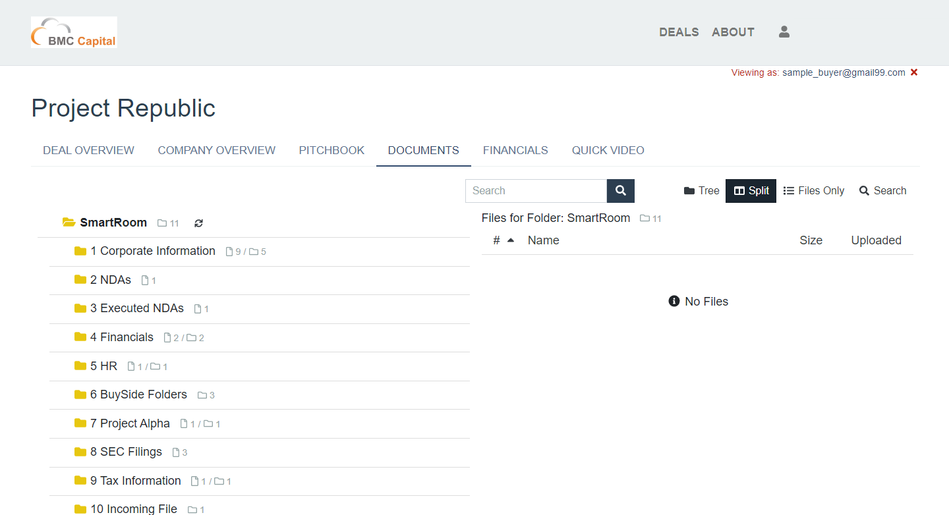Screen dimensions: 949x515
Task: Sort the file list by Name
Action: pos(544,240)
